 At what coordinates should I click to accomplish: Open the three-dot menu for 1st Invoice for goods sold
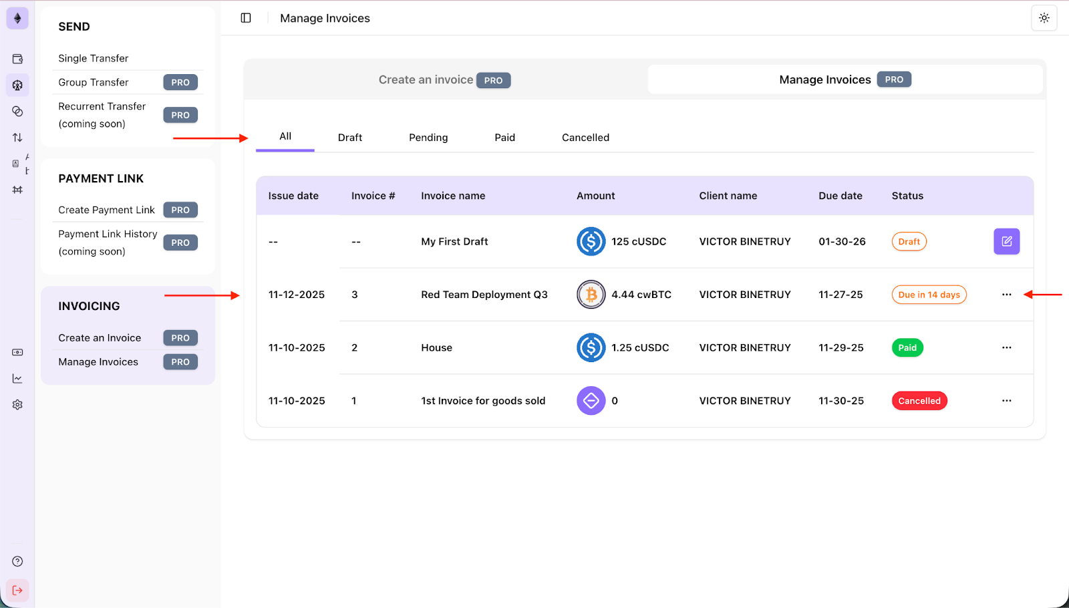(1007, 401)
